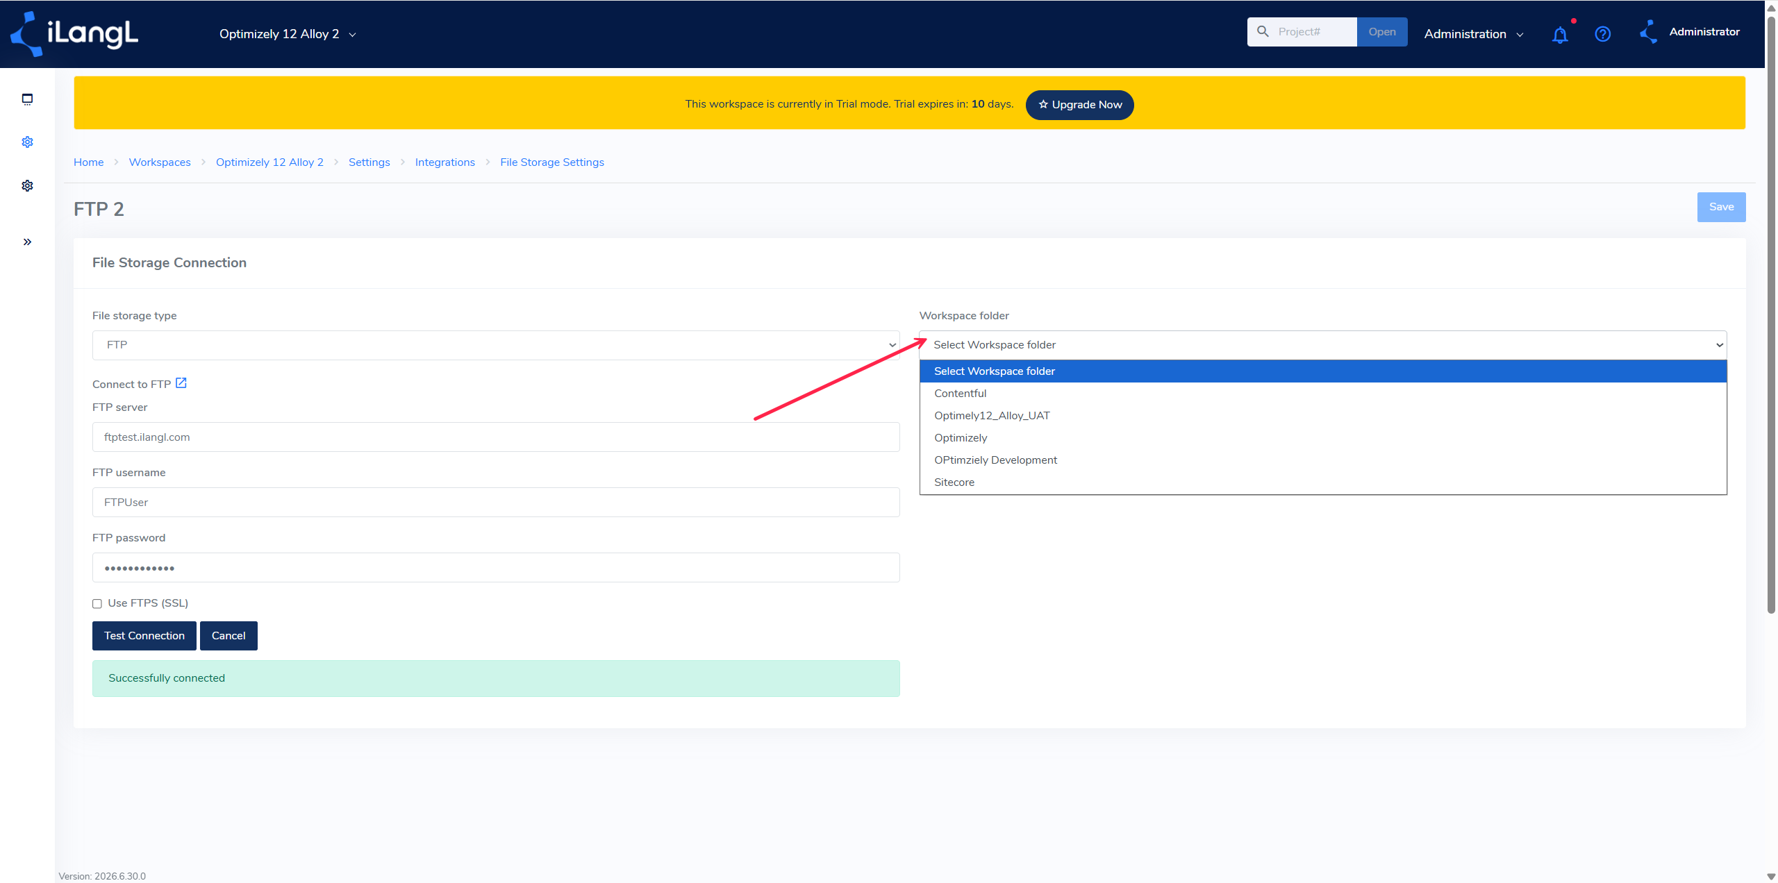
Task: Click the Test Connection button
Action: tap(144, 636)
